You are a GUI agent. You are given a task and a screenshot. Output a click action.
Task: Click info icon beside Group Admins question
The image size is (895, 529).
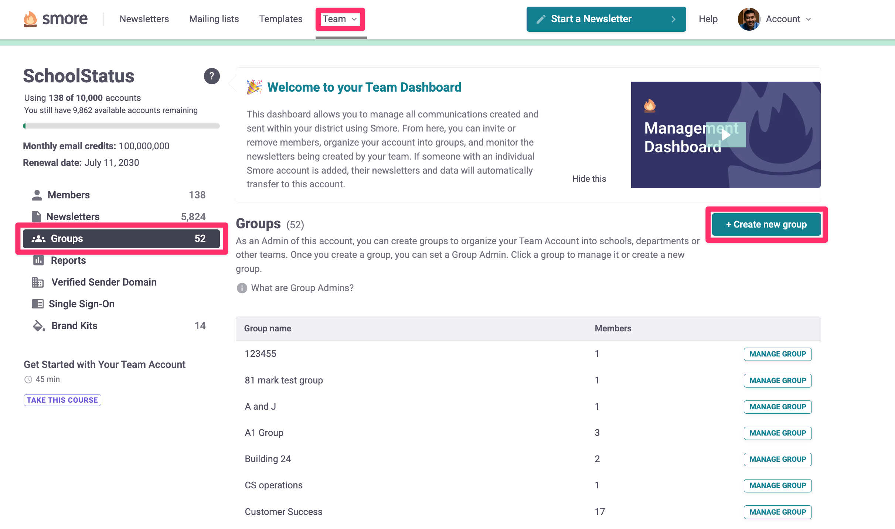point(242,288)
